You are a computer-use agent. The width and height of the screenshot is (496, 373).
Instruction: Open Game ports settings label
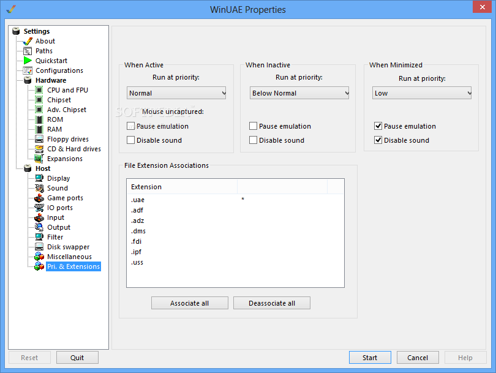65,198
